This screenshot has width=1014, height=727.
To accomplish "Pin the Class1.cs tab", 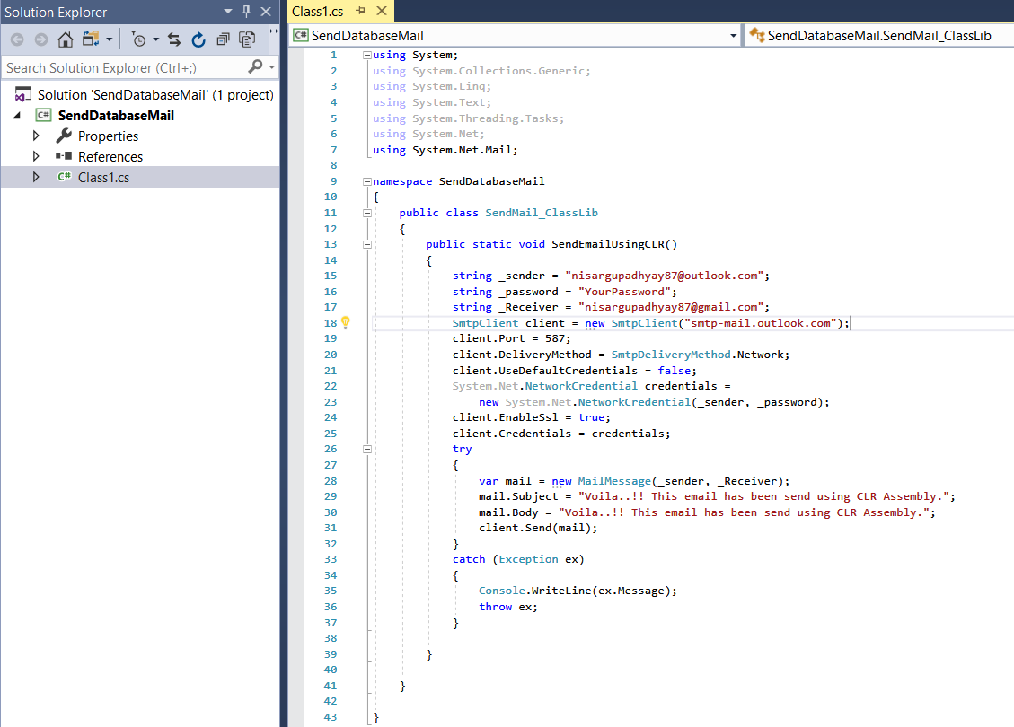I will point(361,12).
